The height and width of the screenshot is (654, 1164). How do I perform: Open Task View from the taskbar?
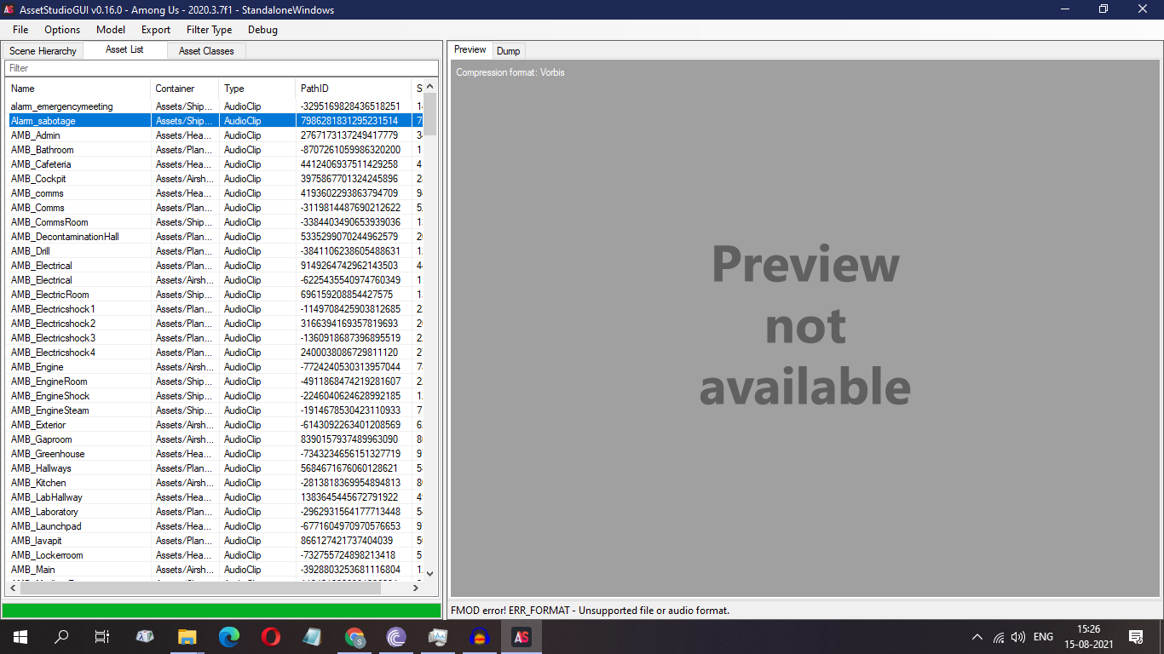tap(101, 636)
